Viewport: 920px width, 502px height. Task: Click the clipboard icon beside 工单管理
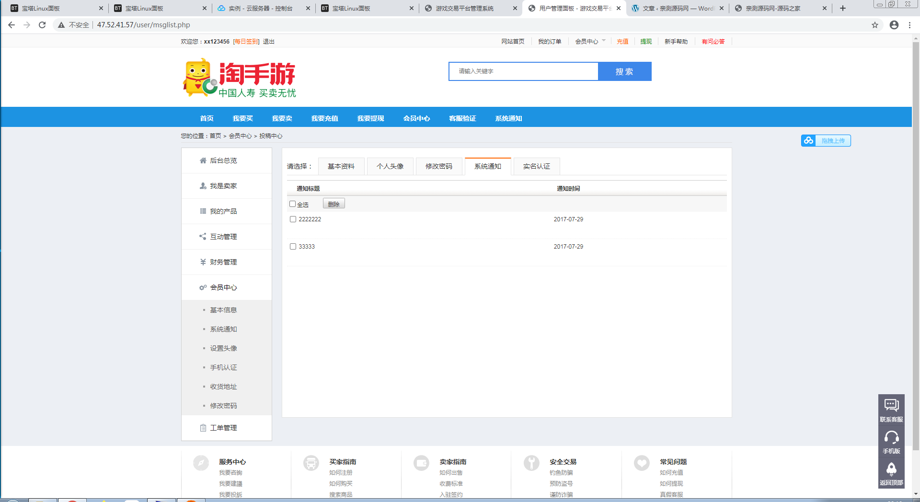point(203,428)
